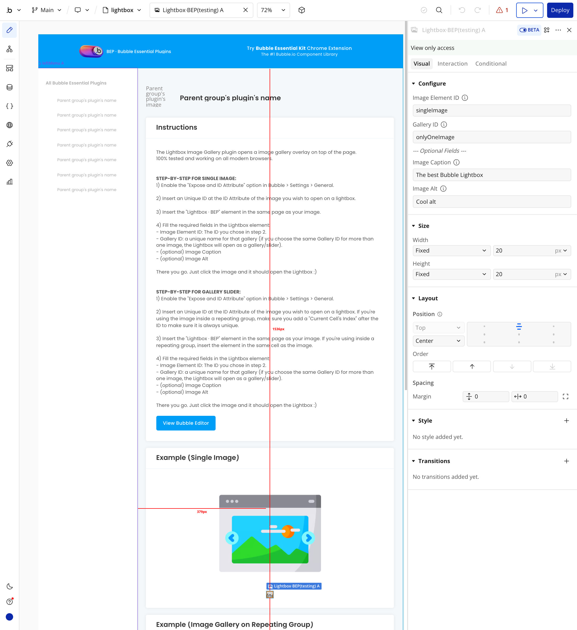Viewport: 577px width, 630px height.
Task: Switch to the Visual tab
Action: coord(421,64)
